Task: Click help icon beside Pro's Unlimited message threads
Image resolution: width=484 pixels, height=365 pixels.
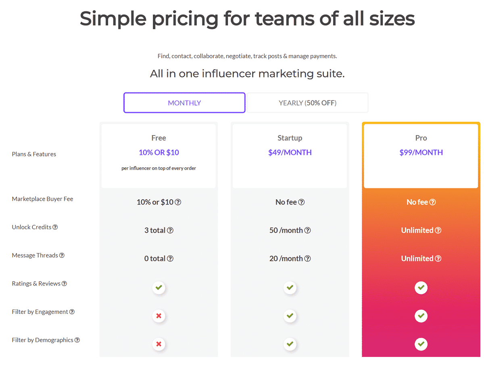Action: point(438,259)
